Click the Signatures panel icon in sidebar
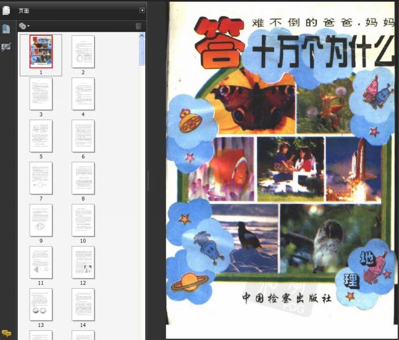The width and height of the screenshot is (399, 340). (6, 47)
